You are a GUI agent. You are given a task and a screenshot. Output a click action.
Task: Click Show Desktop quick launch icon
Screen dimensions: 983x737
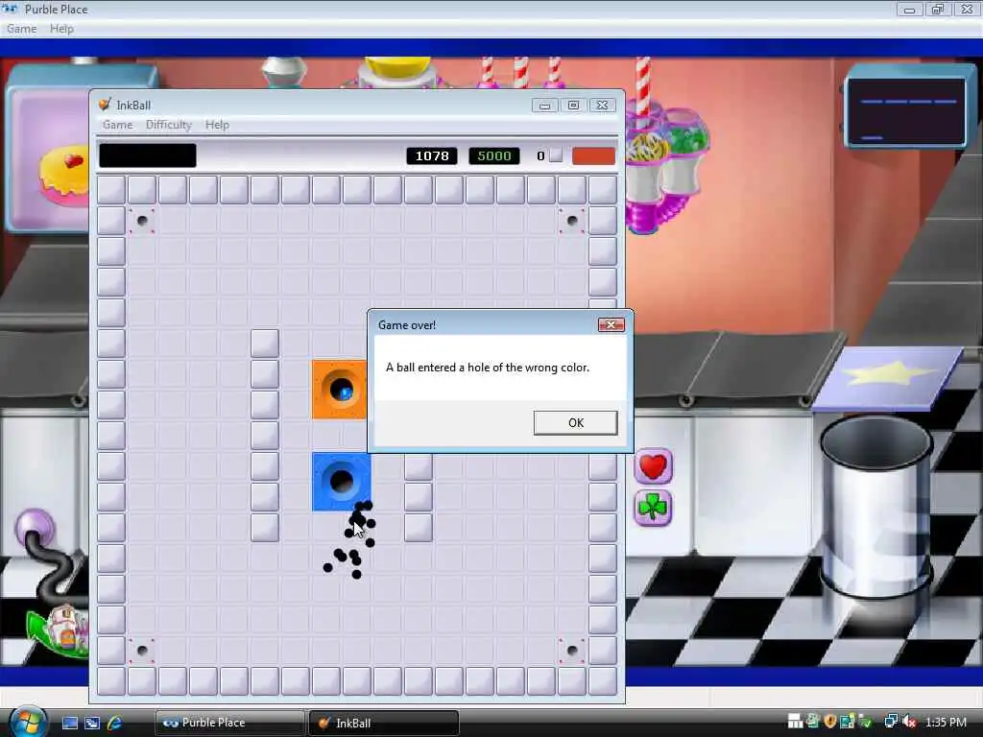pos(69,723)
